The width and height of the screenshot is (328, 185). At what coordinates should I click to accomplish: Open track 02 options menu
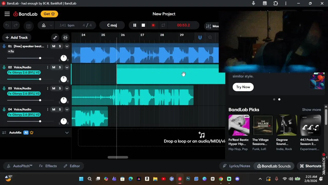(48, 67)
